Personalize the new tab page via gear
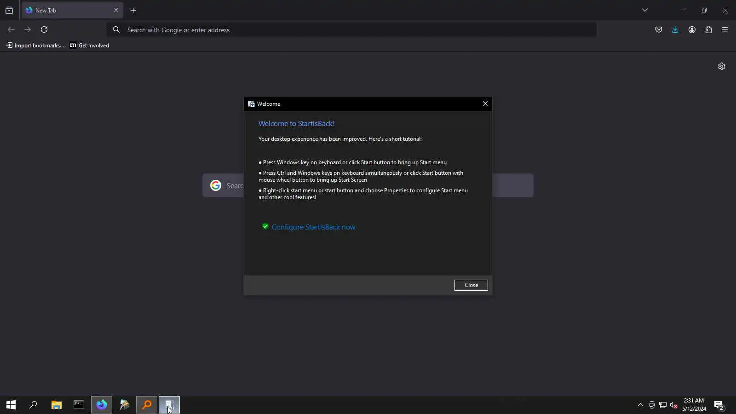This screenshot has width=736, height=414. [722, 66]
